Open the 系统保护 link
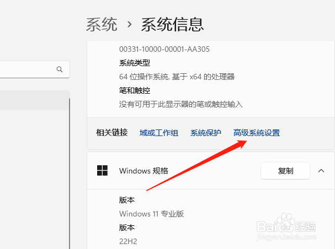 [x=206, y=133]
